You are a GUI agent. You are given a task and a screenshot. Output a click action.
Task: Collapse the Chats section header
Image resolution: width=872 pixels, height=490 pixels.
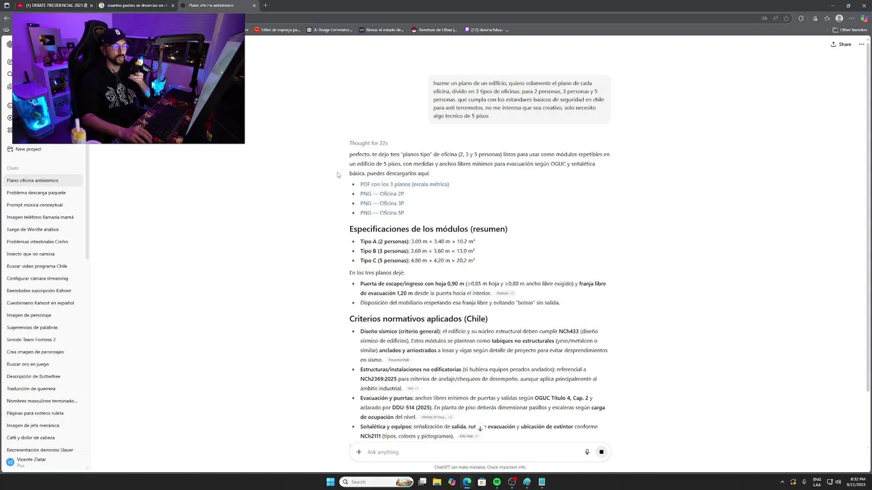13,168
